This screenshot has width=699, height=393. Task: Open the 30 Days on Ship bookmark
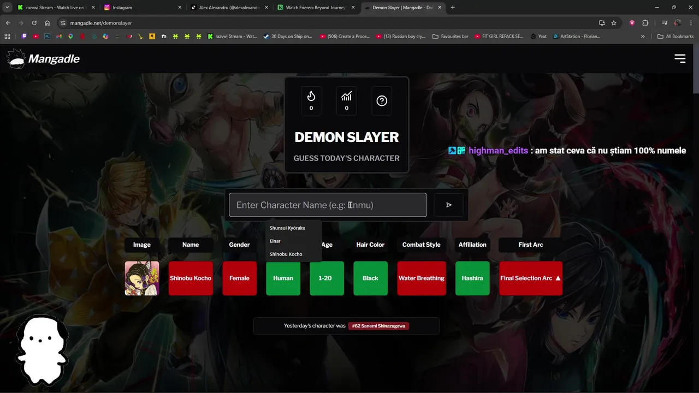click(x=287, y=37)
